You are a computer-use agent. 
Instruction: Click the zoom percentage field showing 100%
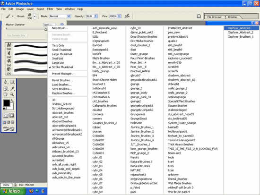(6, 185)
